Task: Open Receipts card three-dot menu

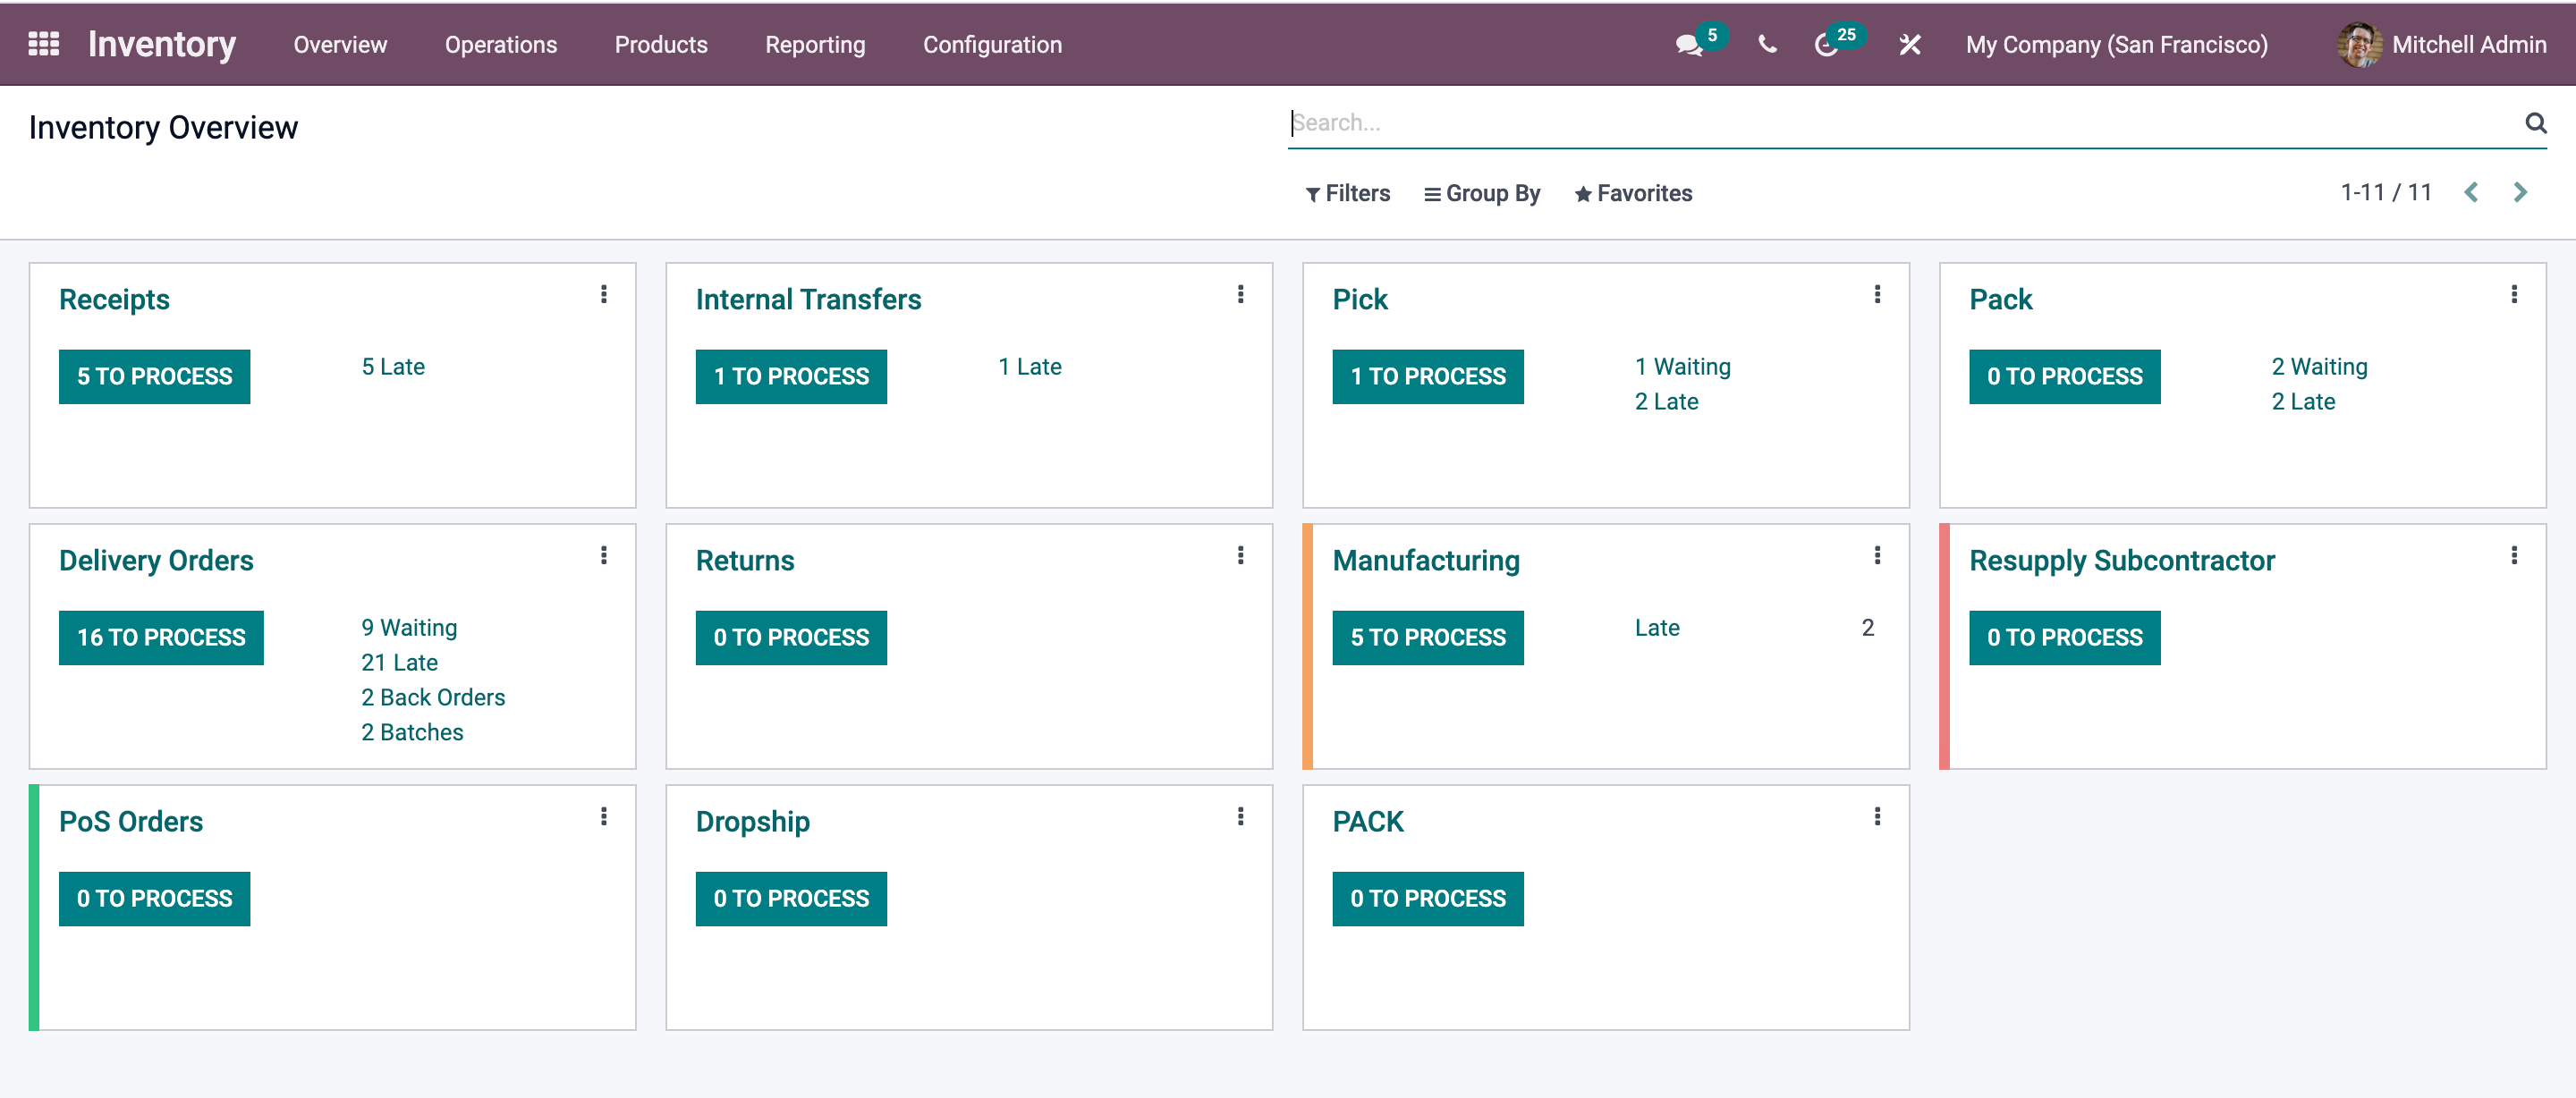Action: (x=604, y=294)
